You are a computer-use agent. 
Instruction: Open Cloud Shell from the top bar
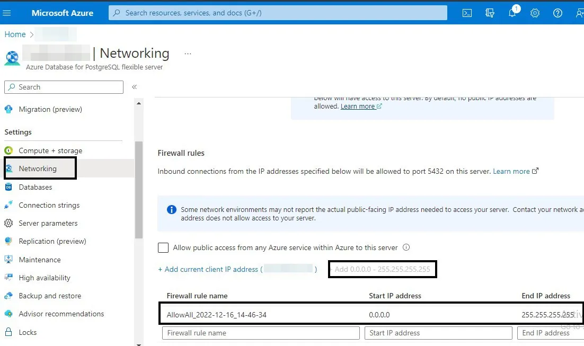[467, 13]
